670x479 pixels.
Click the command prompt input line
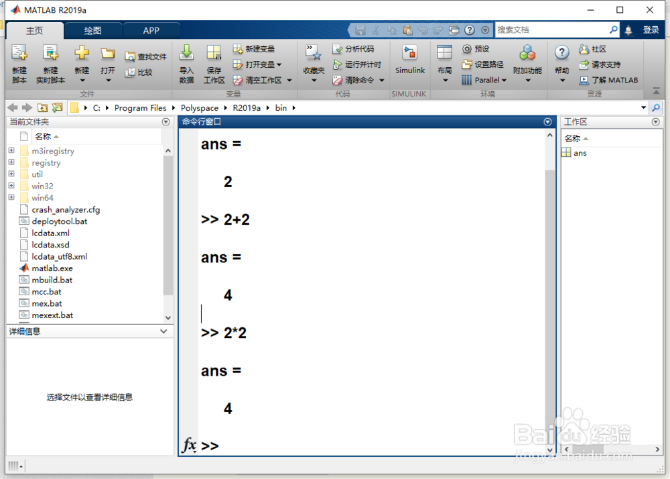(371, 445)
